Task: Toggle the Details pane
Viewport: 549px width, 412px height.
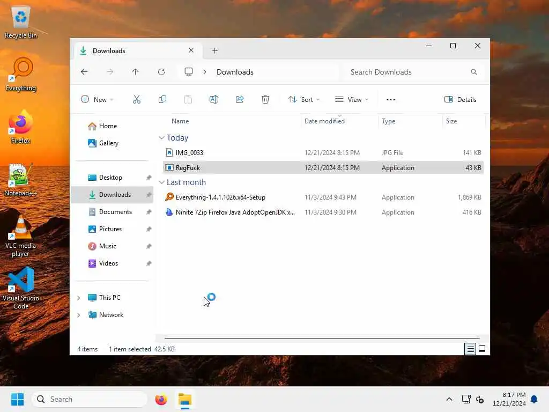Action: click(x=460, y=99)
